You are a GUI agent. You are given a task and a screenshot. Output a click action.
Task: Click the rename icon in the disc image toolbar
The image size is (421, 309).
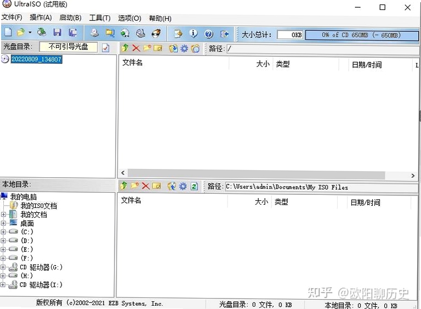[158, 48]
